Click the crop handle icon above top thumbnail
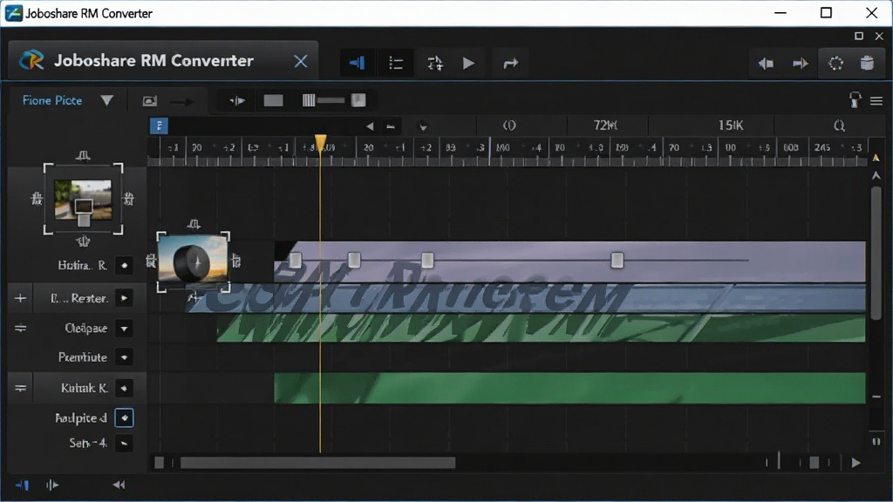 (83, 155)
